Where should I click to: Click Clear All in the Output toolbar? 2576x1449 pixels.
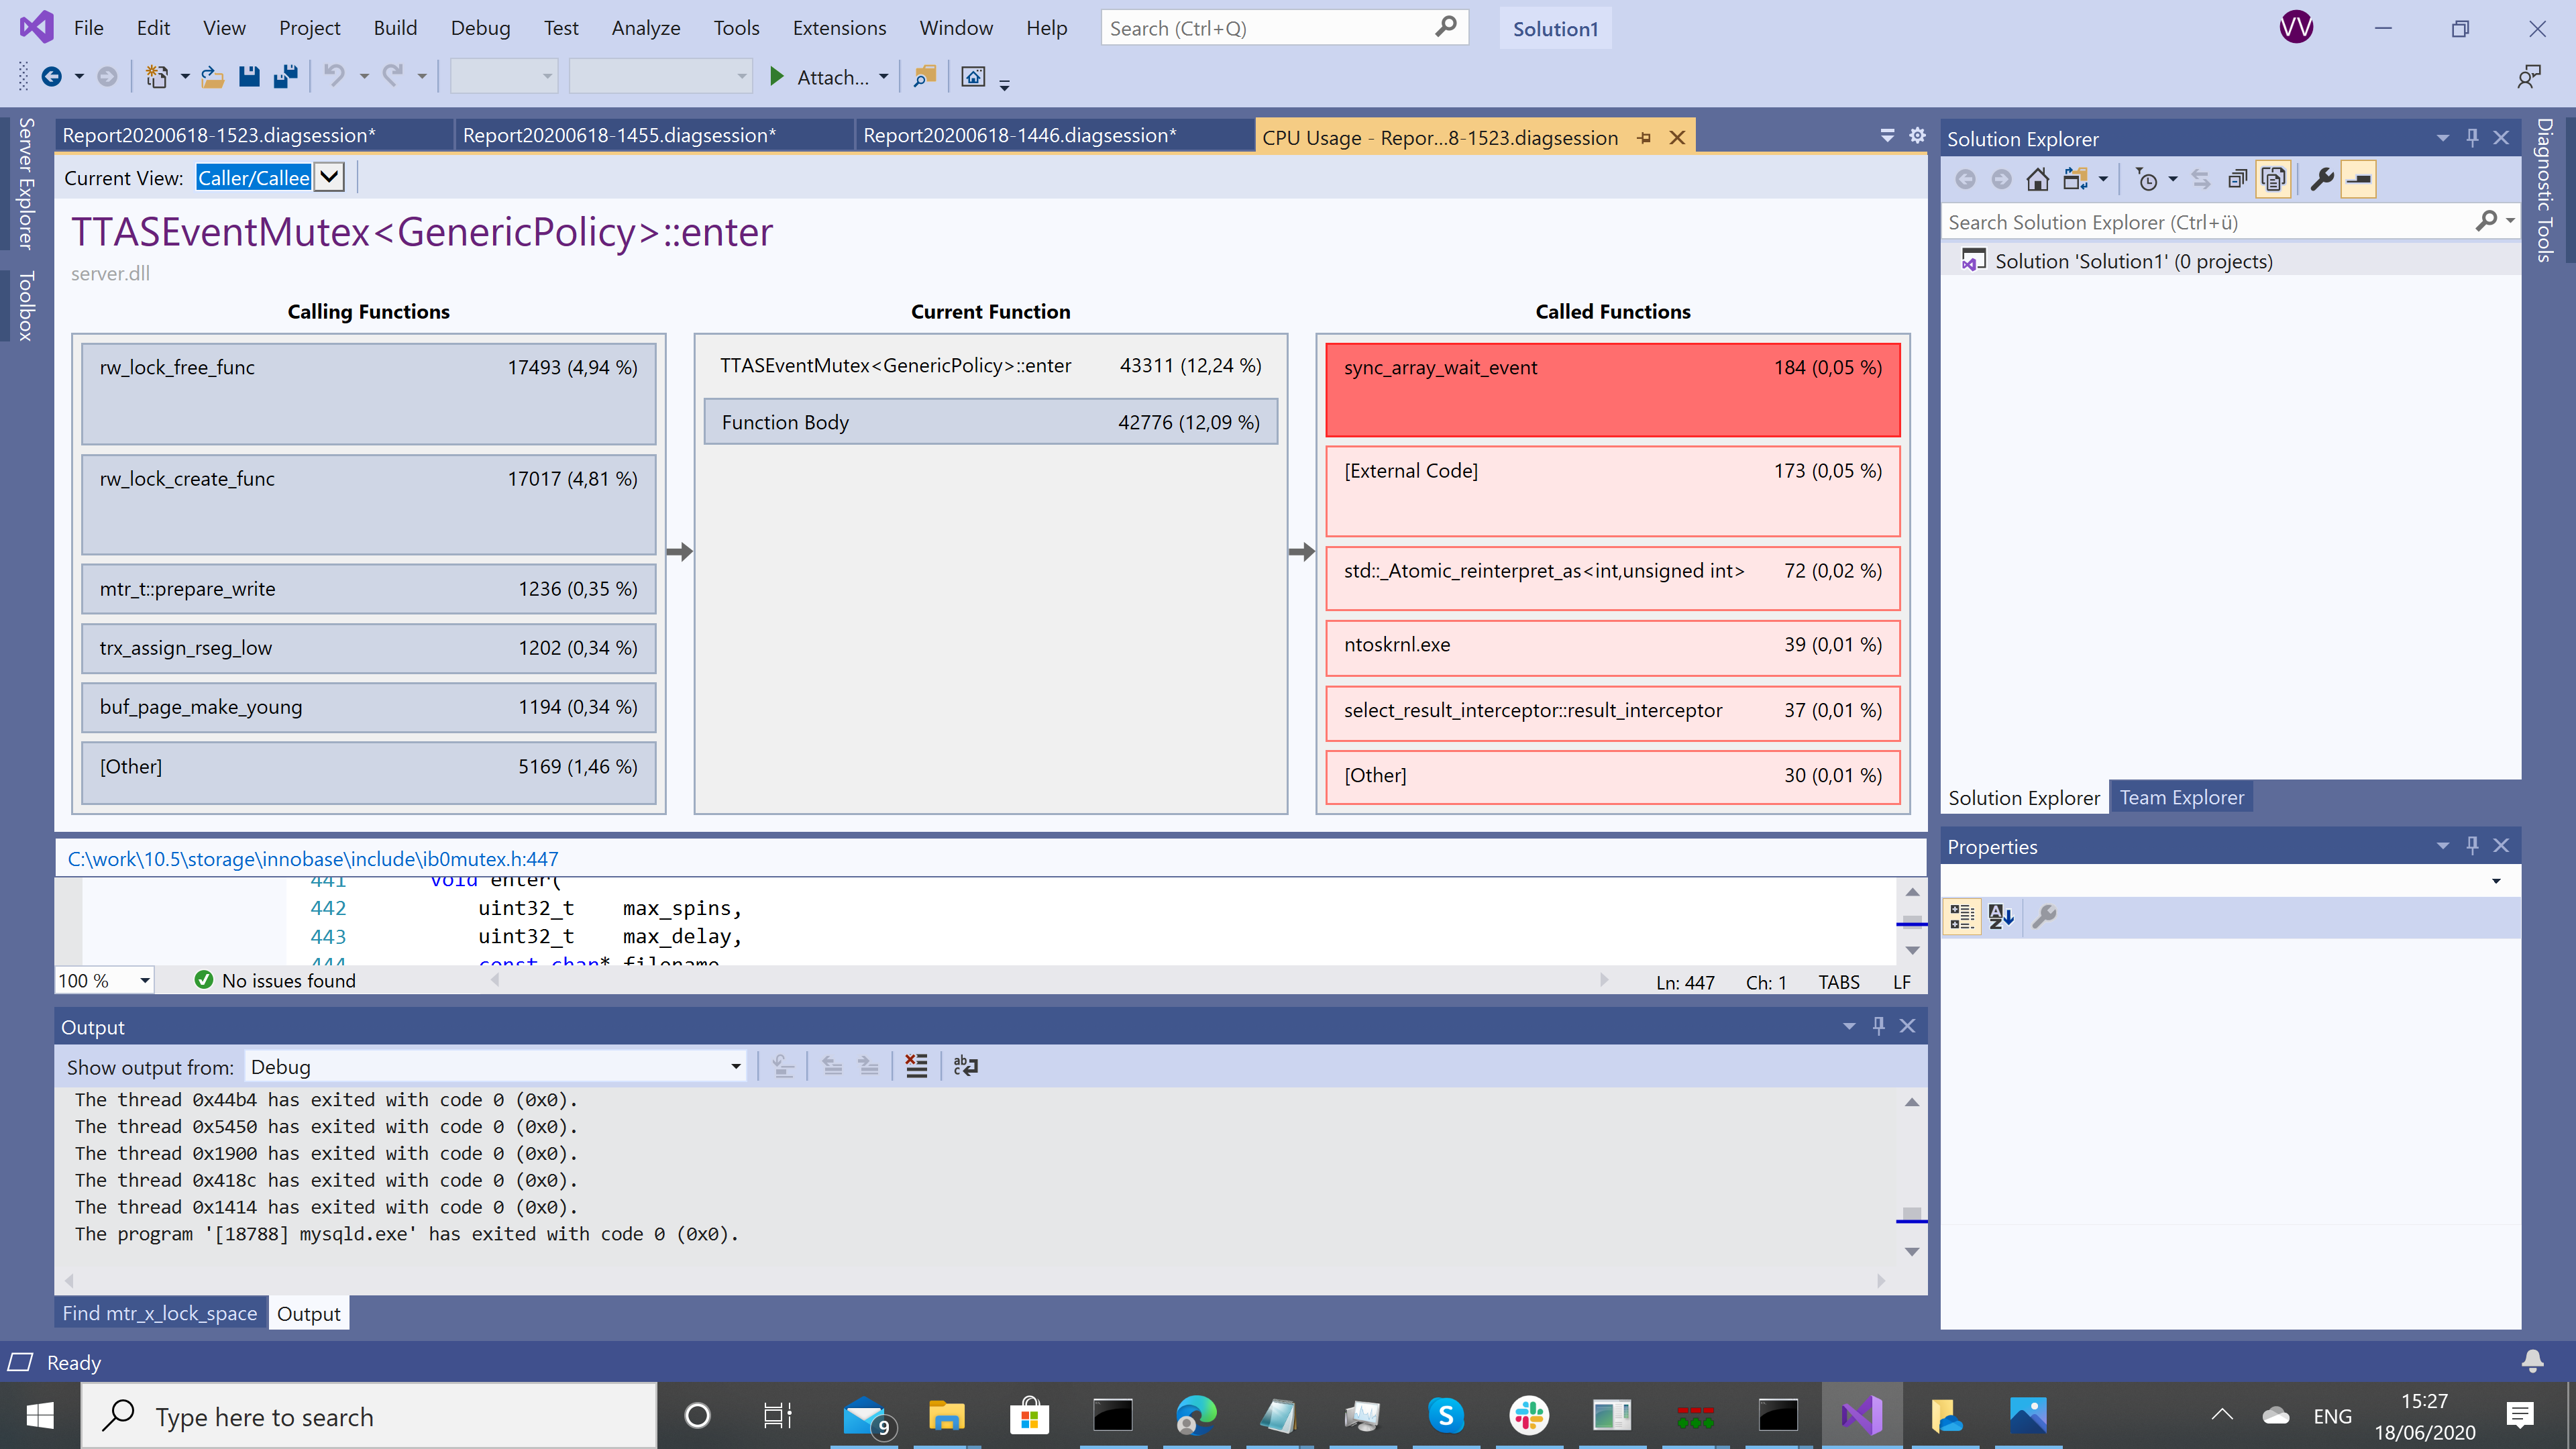(x=916, y=1066)
